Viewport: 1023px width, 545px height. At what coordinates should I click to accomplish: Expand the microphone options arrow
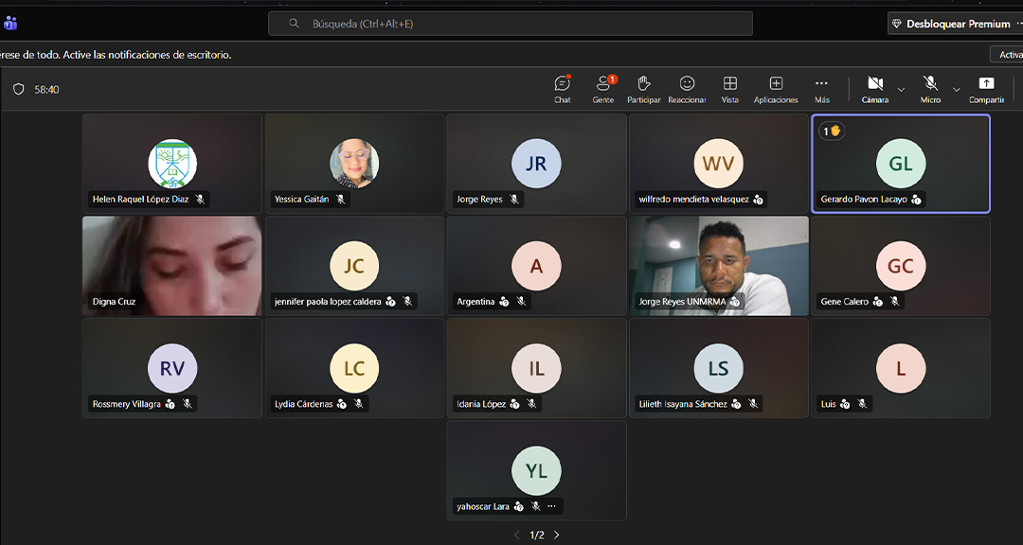[957, 90]
